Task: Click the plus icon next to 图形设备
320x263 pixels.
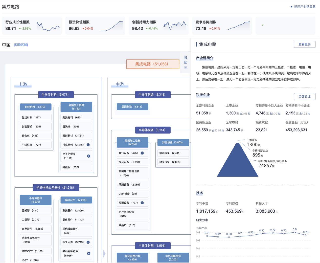Action: (142, 203)
